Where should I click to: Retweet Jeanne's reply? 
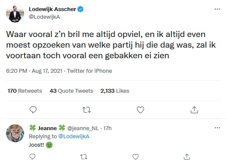[x=84, y=157]
